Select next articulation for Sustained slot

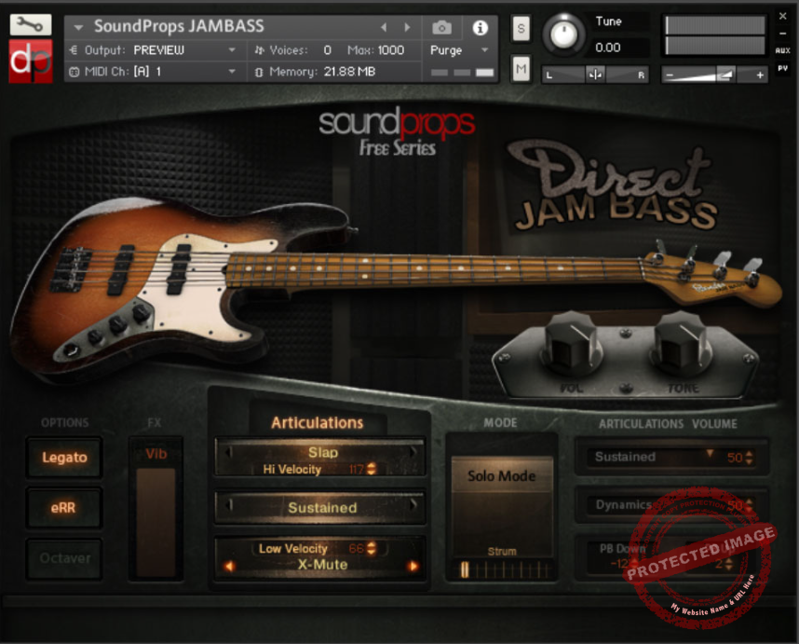[x=413, y=505]
